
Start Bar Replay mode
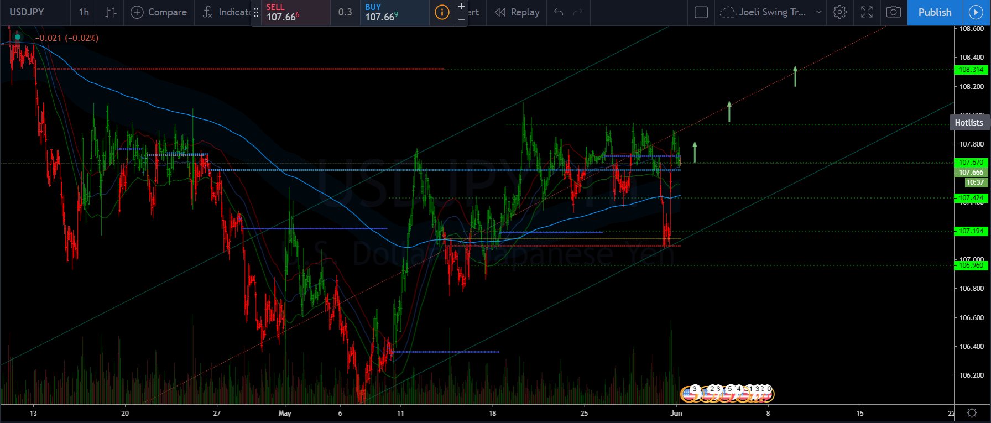coord(517,12)
